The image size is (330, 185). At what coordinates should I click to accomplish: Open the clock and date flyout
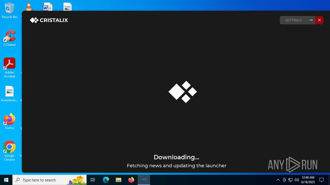click(x=308, y=180)
